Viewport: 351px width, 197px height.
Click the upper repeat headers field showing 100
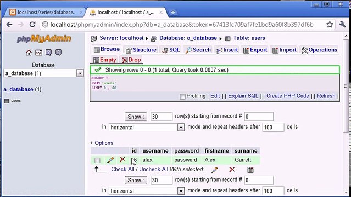(274, 128)
